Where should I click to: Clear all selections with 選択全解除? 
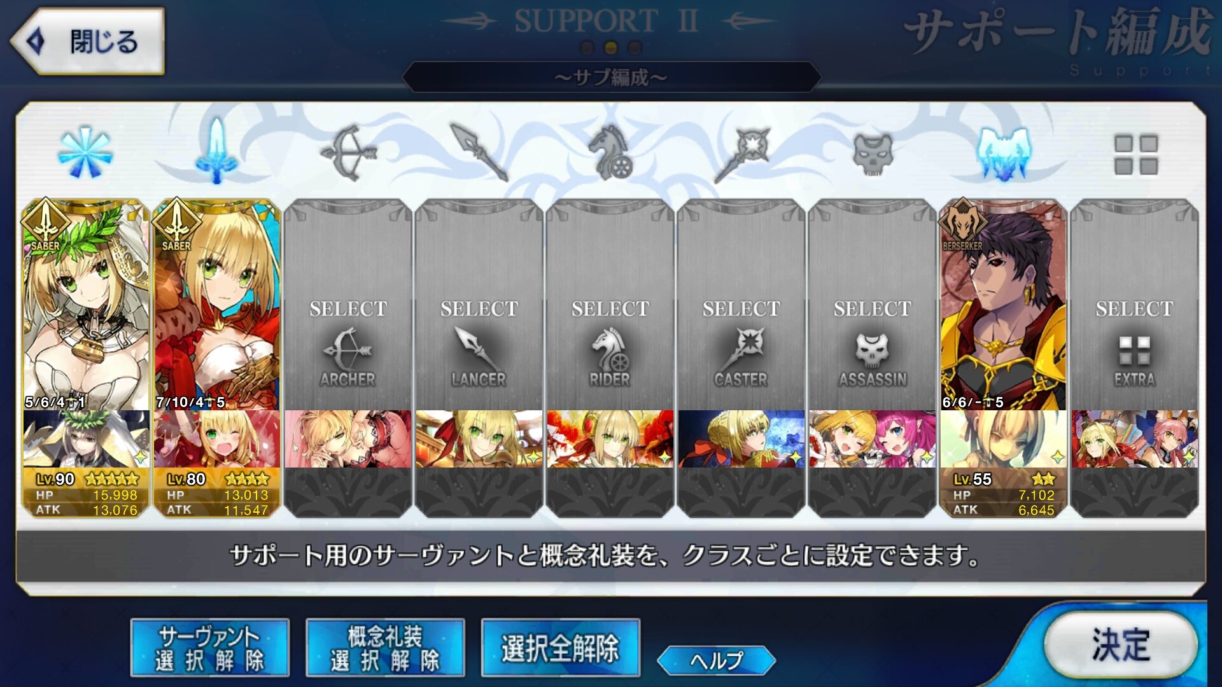click(561, 648)
